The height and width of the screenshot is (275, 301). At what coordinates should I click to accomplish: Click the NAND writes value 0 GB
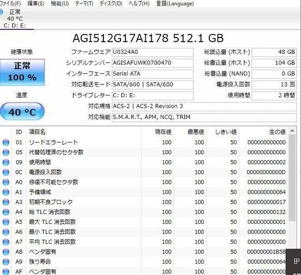click(274, 74)
